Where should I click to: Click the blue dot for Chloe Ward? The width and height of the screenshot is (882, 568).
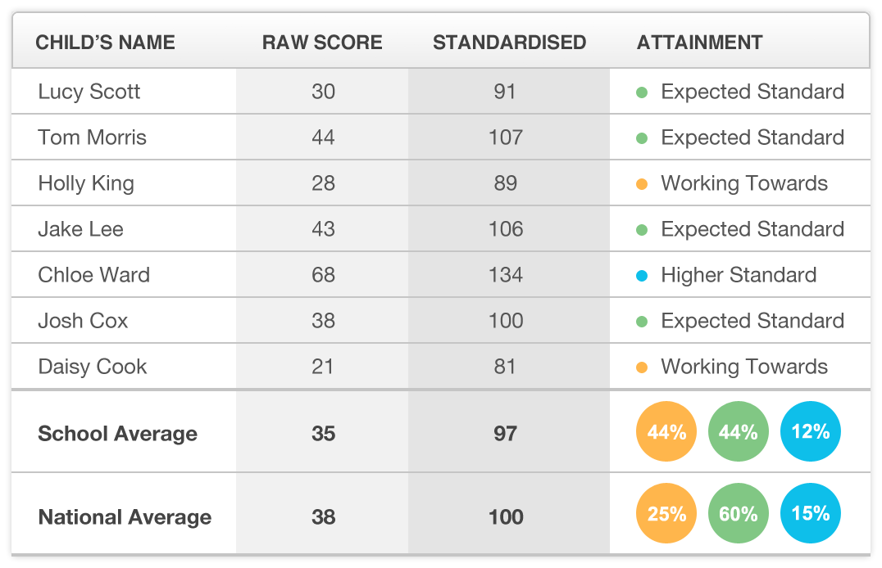coord(643,275)
